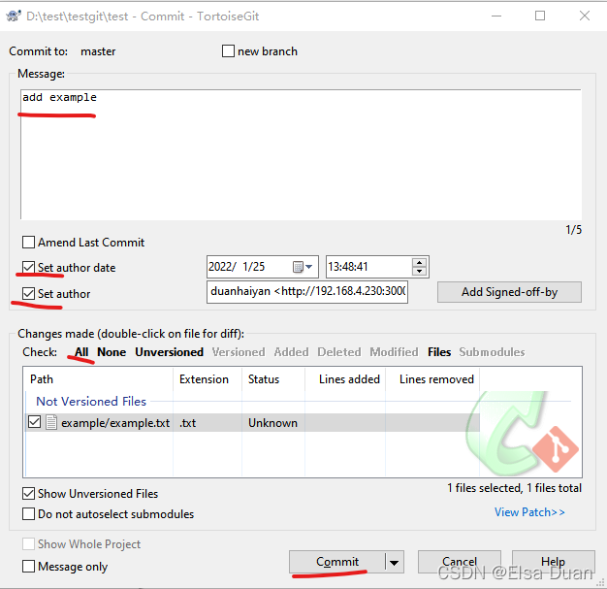Sort by Lines added column header

[345, 379]
